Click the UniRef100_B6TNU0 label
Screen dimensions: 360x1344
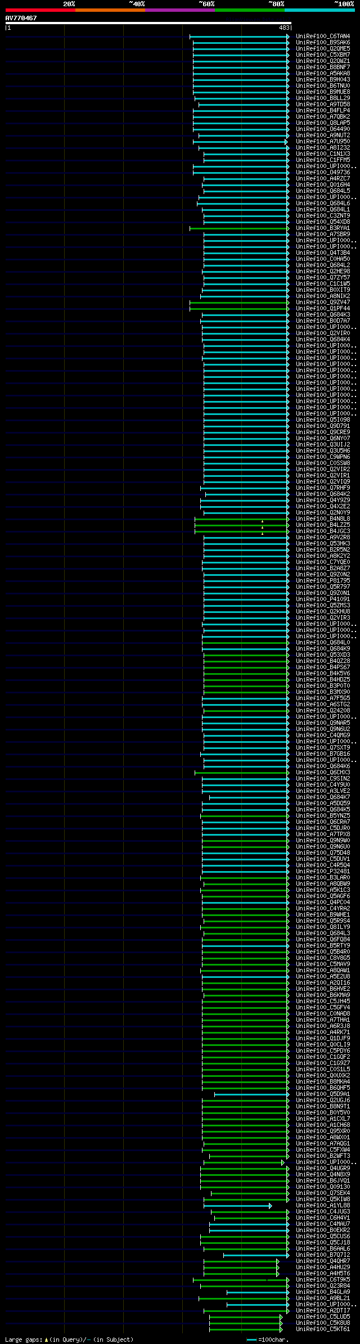(323, 86)
